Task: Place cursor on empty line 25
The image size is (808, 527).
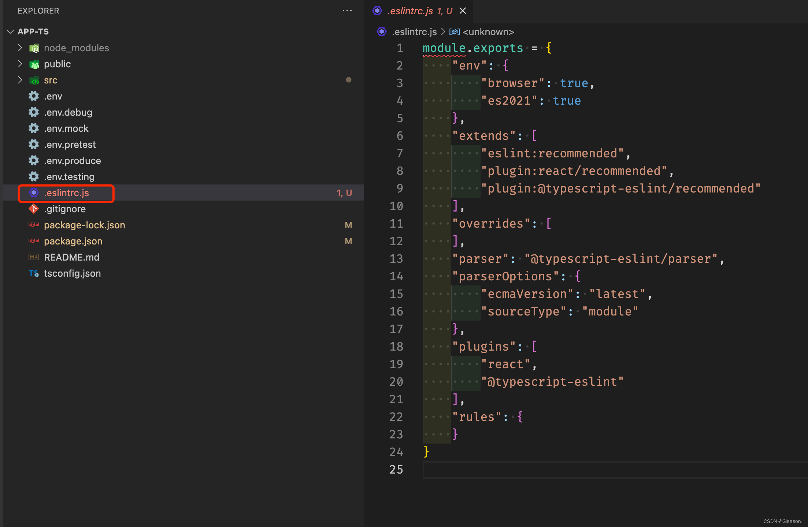Action: pyautogui.click(x=615, y=470)
